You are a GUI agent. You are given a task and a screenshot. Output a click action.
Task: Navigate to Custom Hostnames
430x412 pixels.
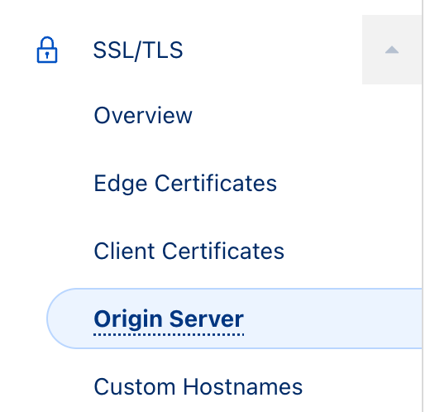point(198,386)
